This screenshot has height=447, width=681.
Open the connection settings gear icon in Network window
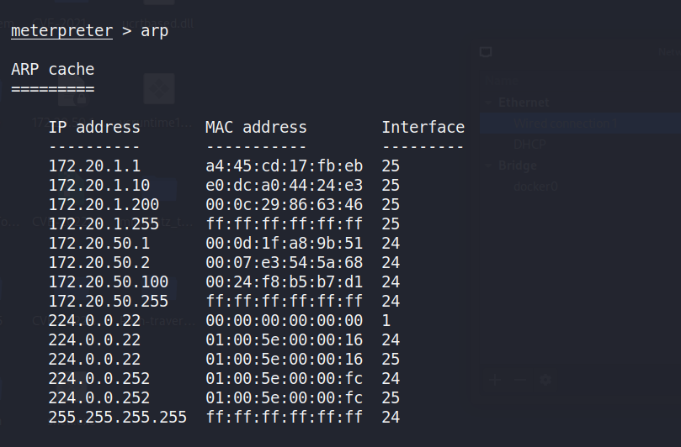pos(545,381)
